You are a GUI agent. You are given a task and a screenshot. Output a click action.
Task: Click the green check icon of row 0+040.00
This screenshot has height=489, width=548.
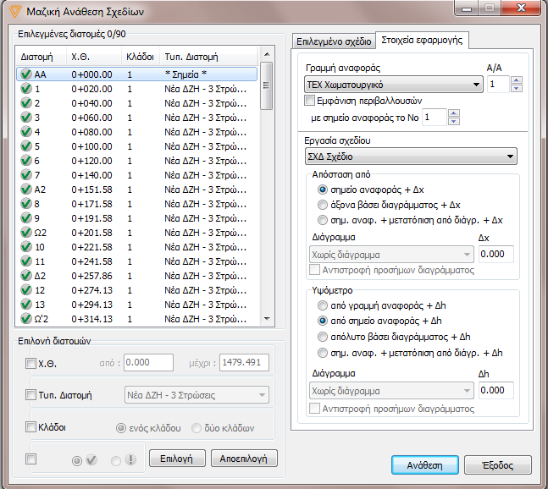26,103
